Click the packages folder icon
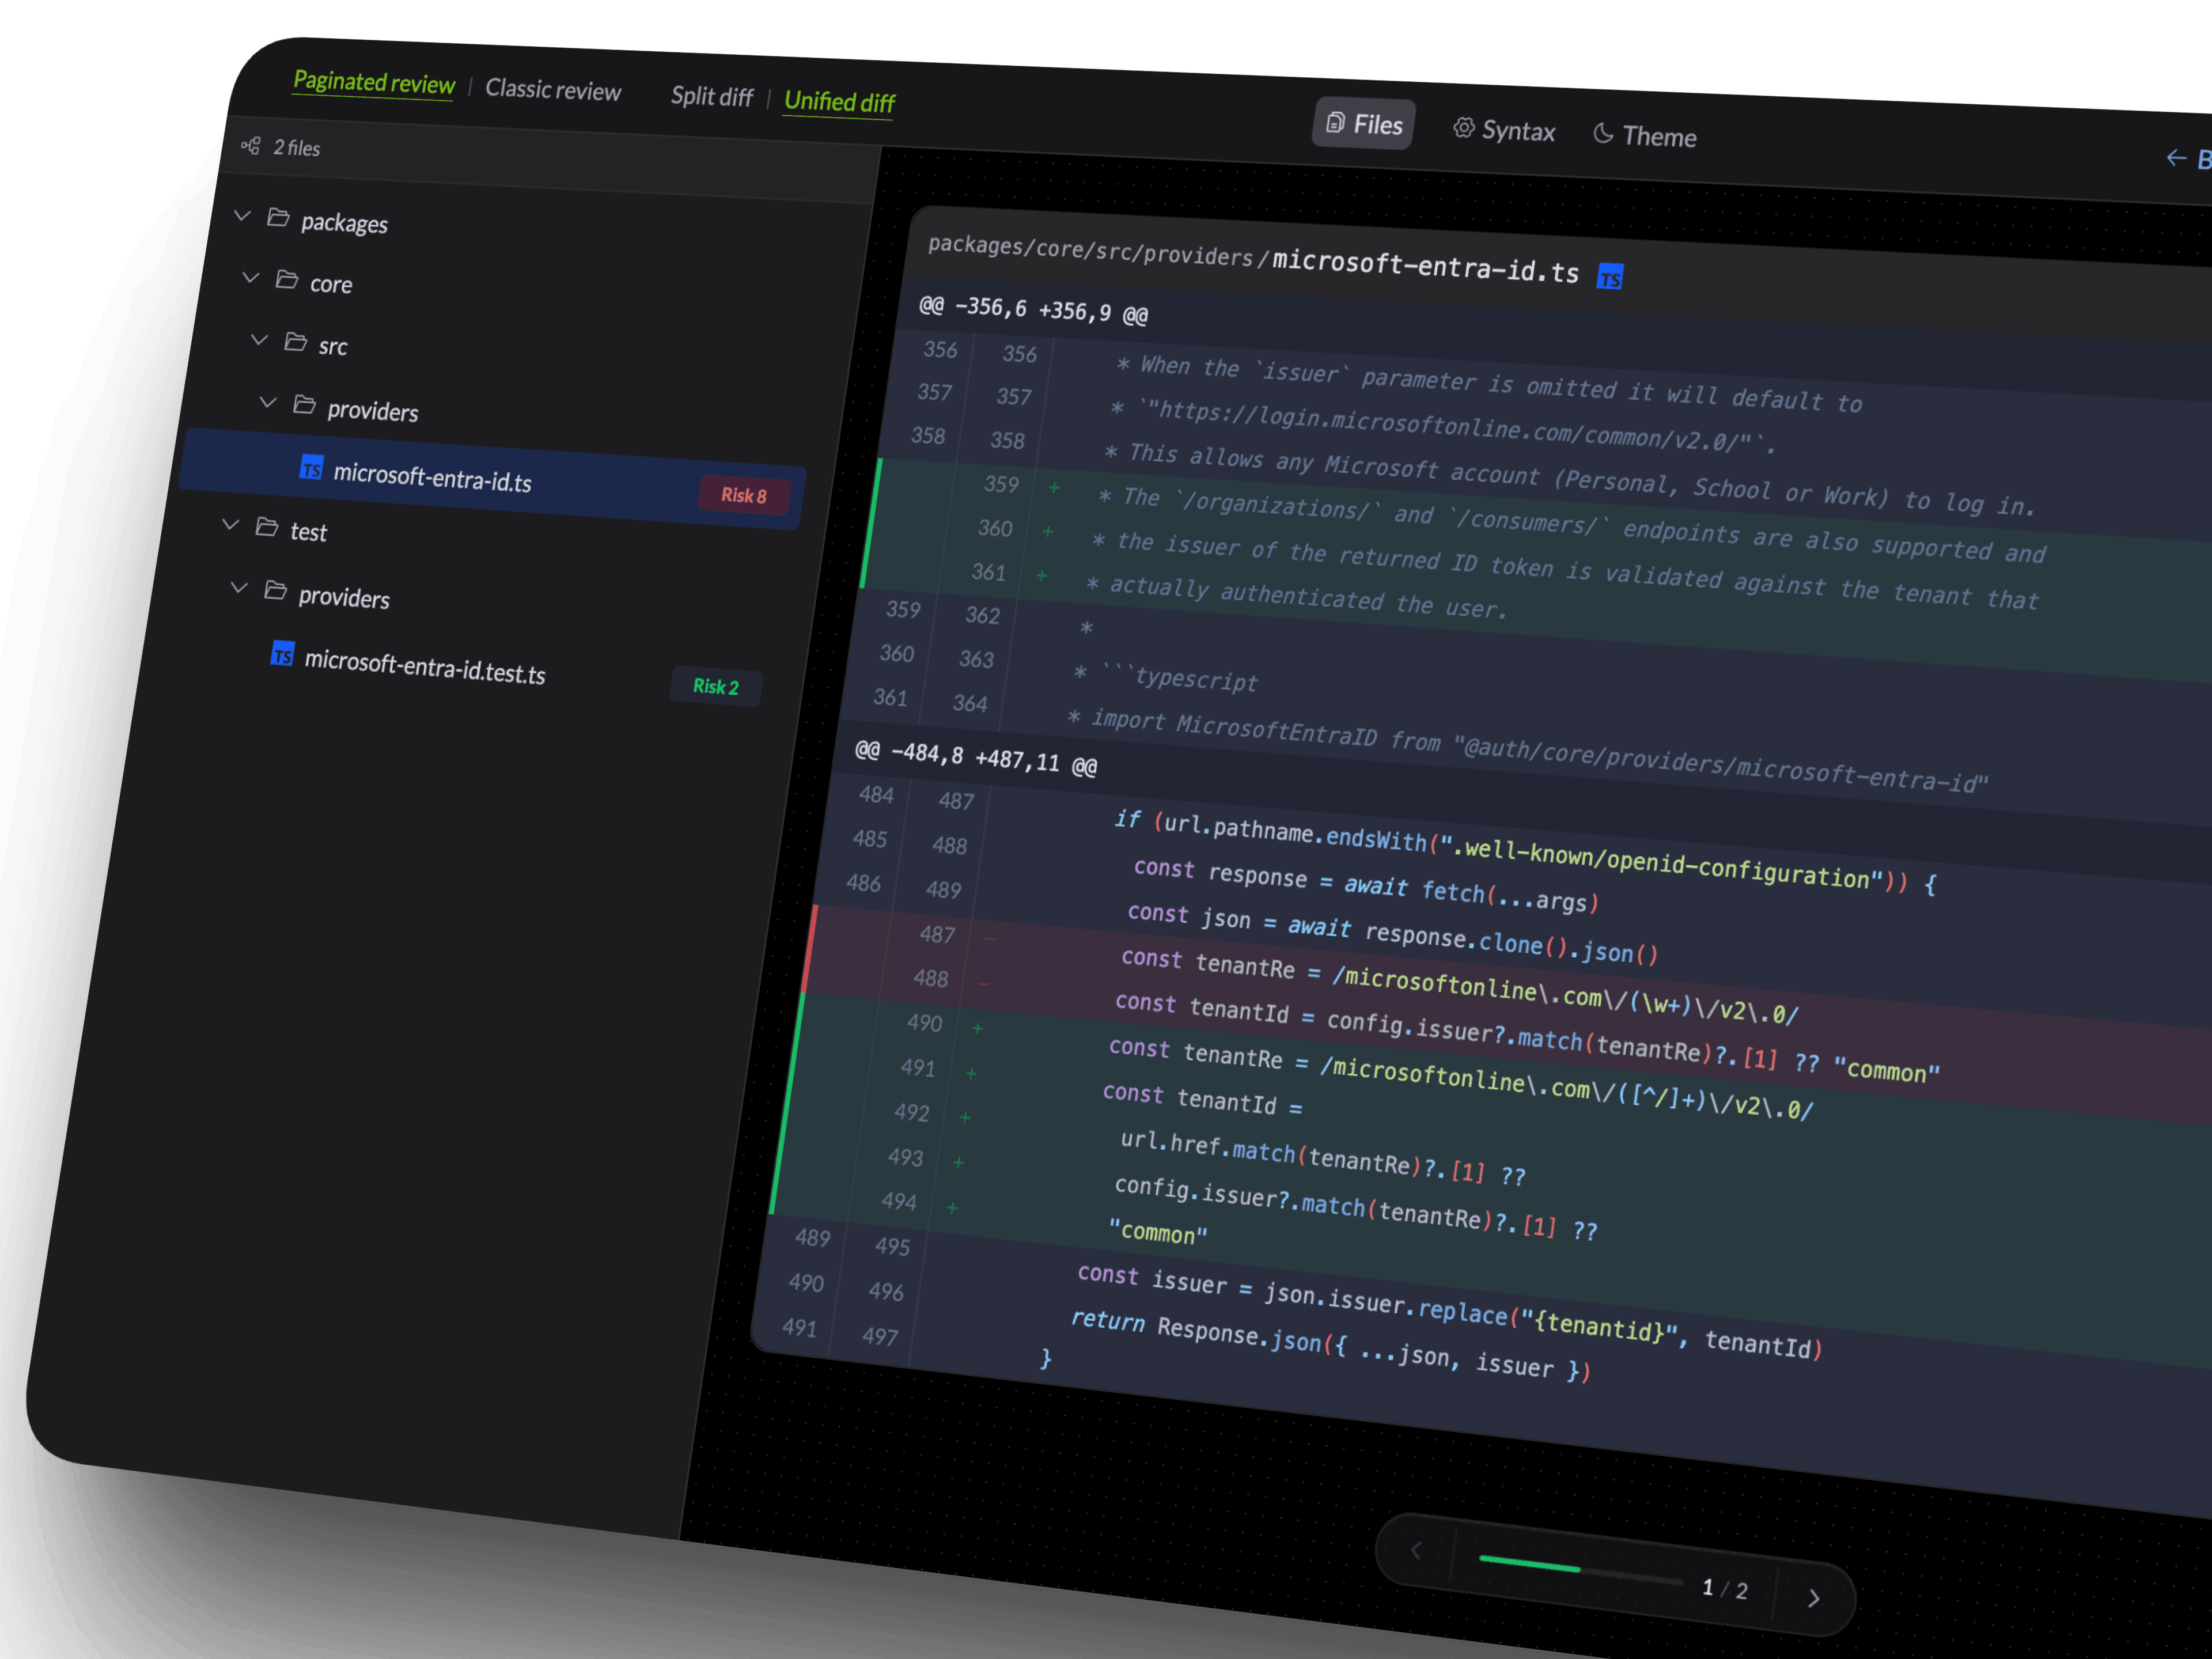 click(279, 217)
